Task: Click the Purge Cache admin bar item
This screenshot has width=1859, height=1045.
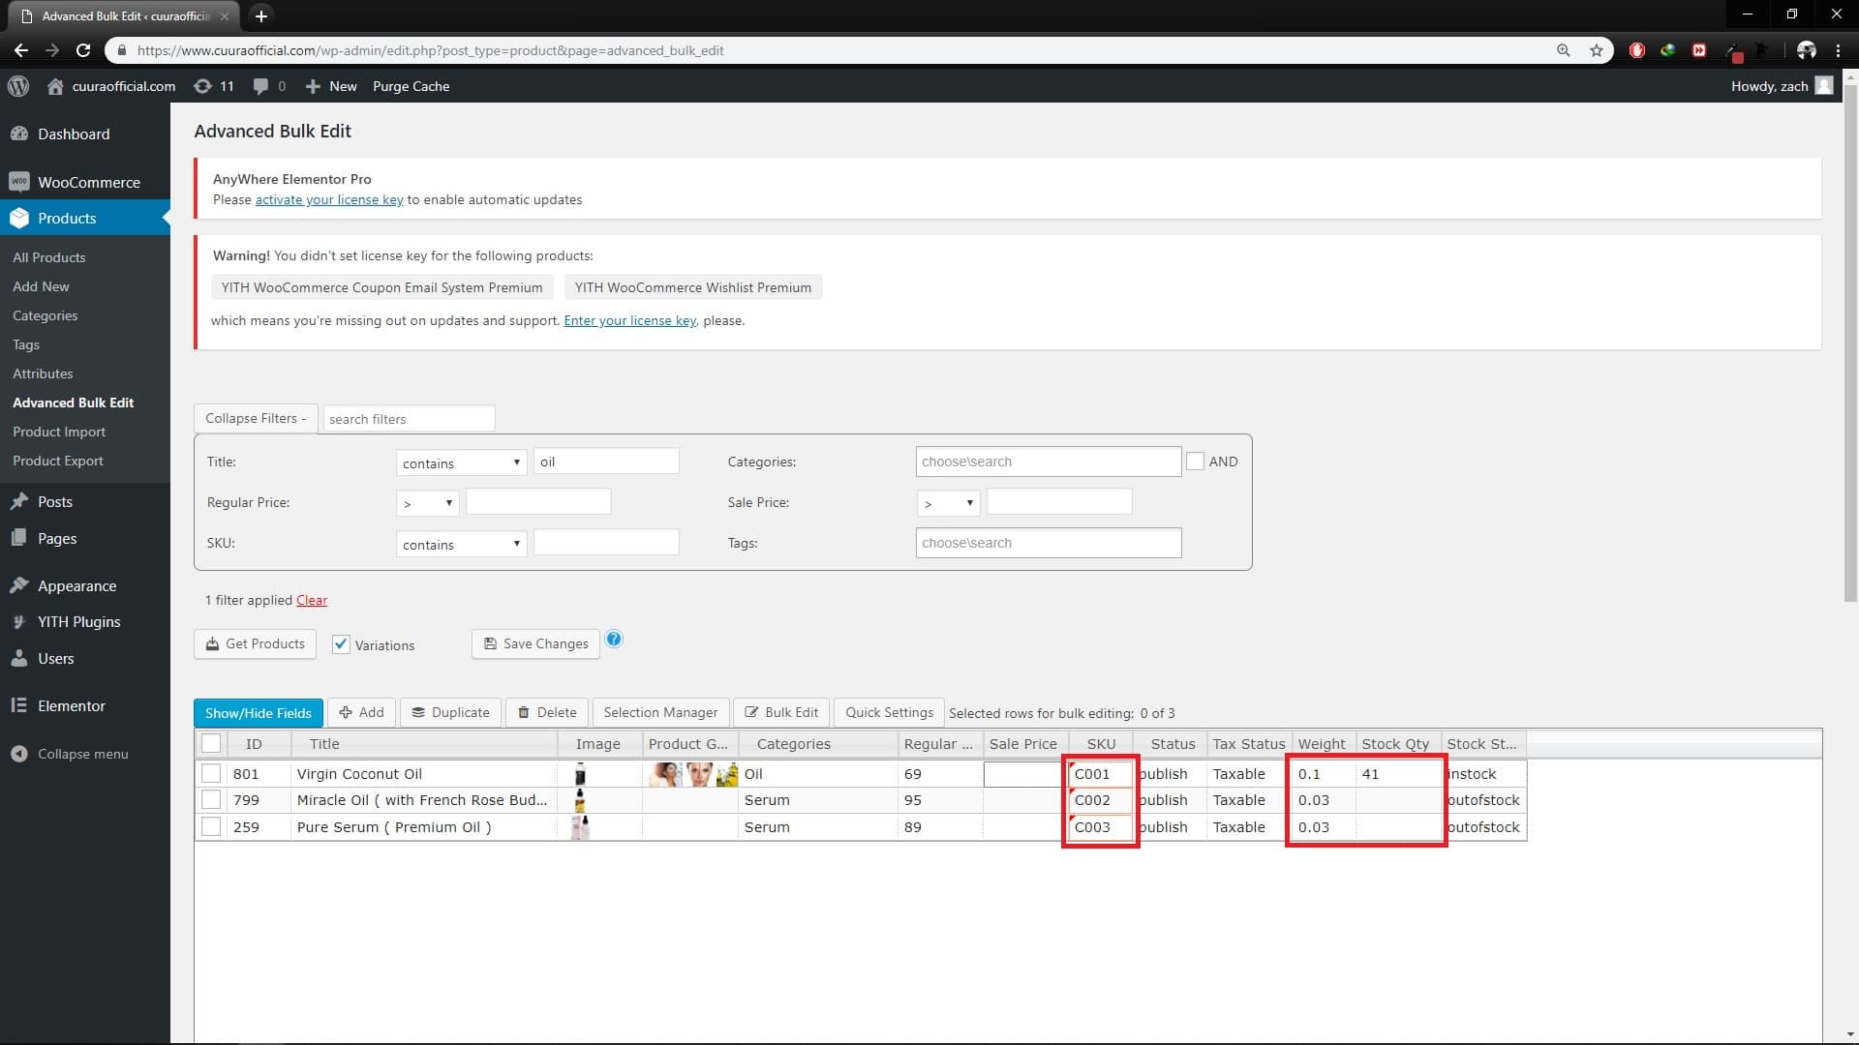Action: tap(411, 86)
